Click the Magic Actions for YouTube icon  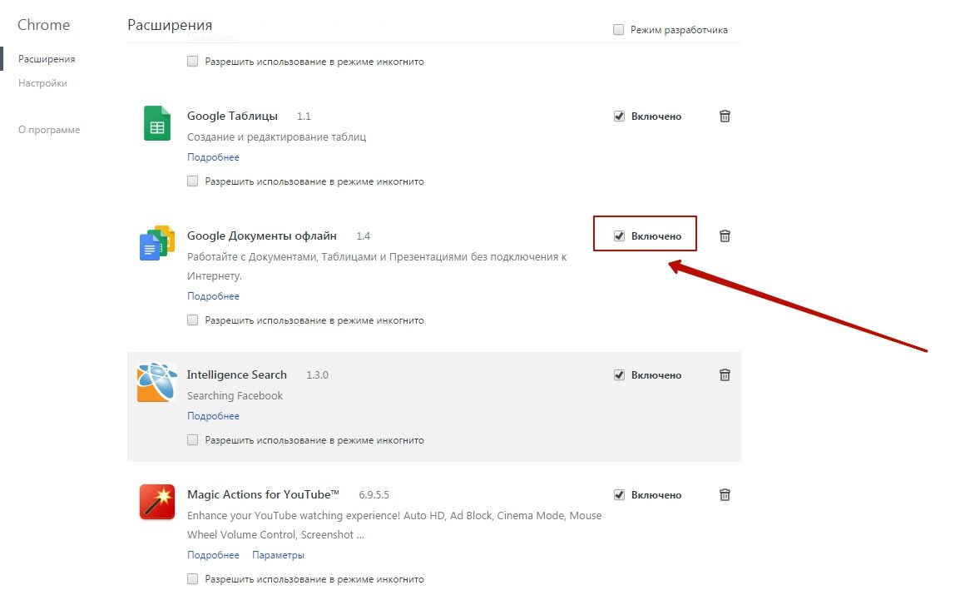157,502
